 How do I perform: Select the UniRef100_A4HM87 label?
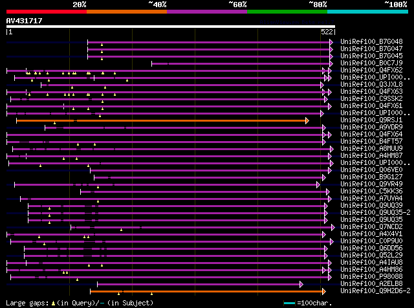point(371,156)
